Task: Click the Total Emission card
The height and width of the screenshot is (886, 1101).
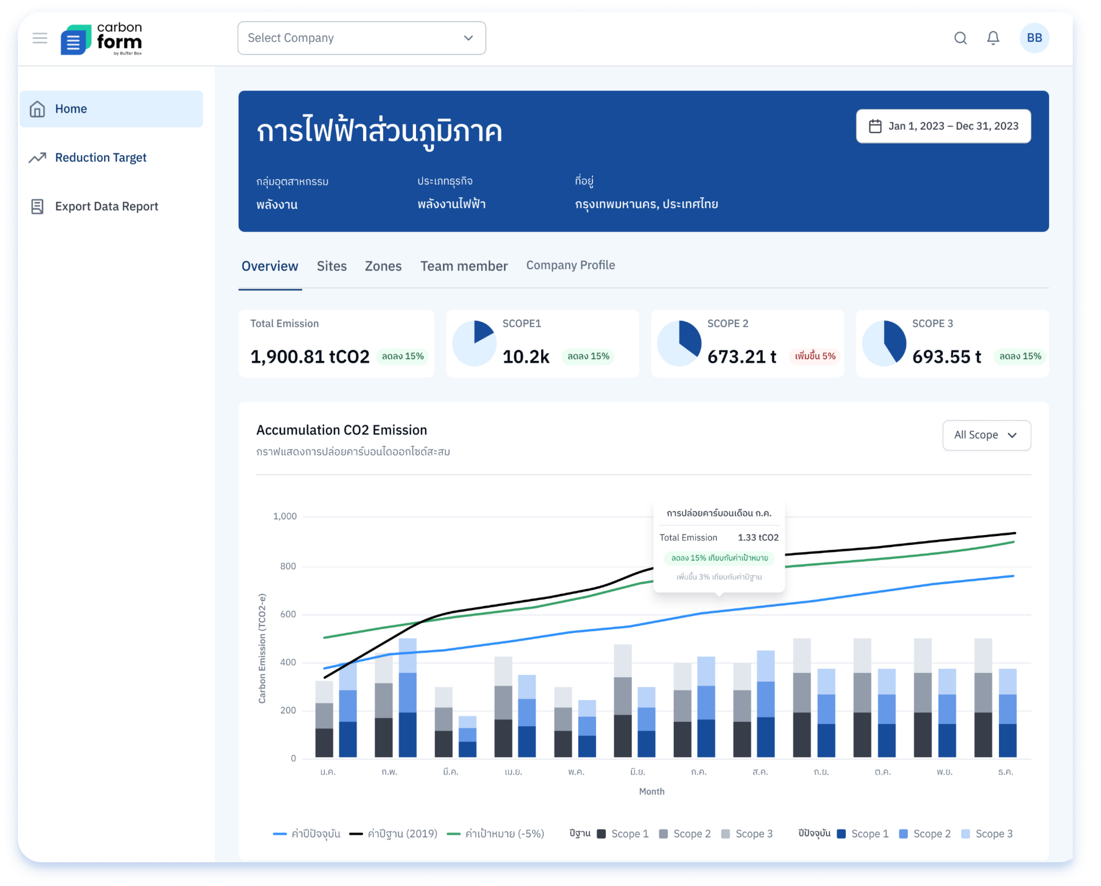Action: 336,343
